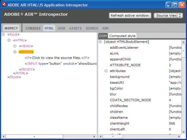Click scroll up arrow in DOM panel
Viewport: 187px width, 140px height.
[184, 42]
